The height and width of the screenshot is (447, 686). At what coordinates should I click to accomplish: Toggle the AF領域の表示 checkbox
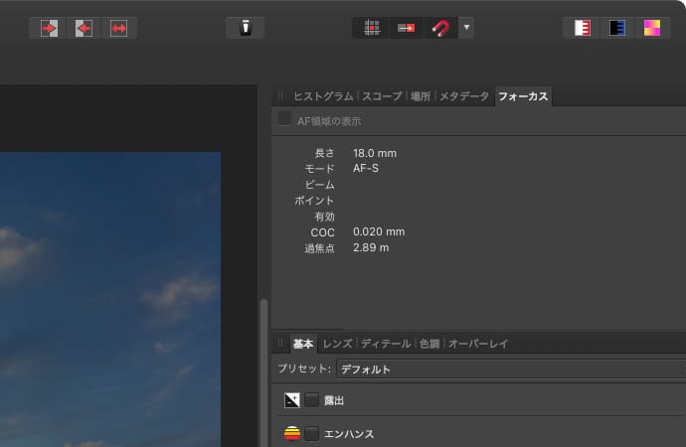pyautogui.click(x=285, y=120)
